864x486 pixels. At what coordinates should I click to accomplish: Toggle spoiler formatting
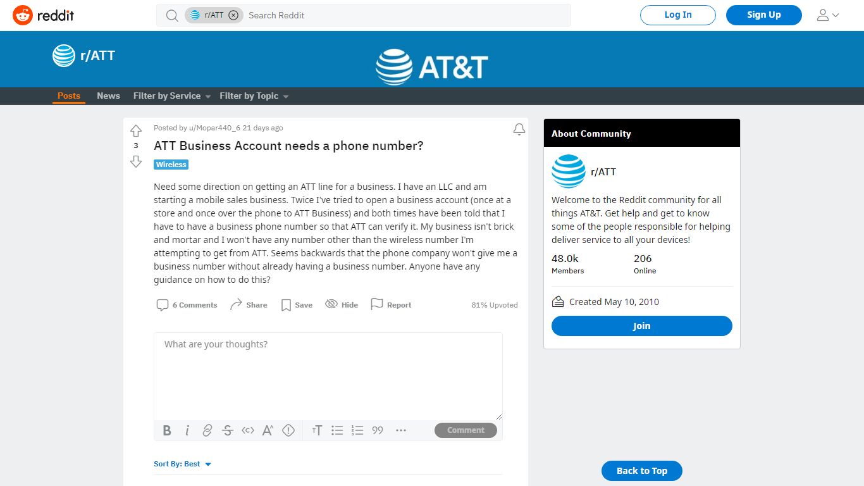(x=288, y=430)
